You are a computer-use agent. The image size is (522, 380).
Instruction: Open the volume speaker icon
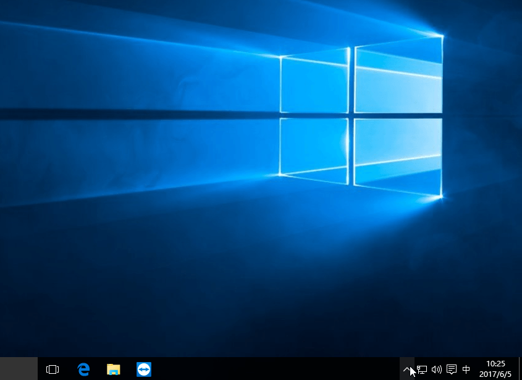[x=437, y=369]
